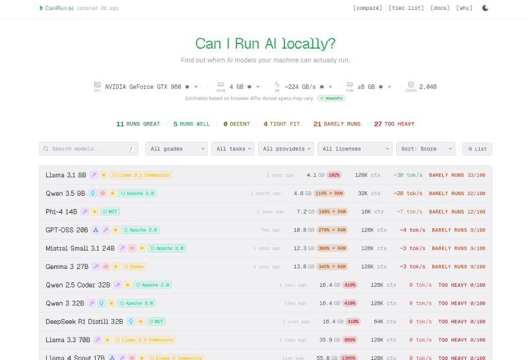Open the All providers dropdown
This screenshot has height=360, width=528.
click(x=286, y=149)
